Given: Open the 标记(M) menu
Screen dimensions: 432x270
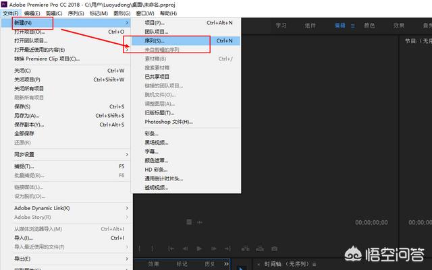Looking at the screenshot, I should (99, 13).
